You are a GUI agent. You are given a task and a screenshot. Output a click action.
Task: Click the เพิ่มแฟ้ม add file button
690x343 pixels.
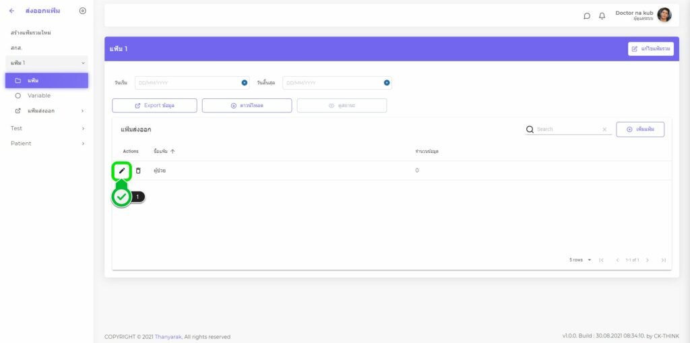pos(640,129)
